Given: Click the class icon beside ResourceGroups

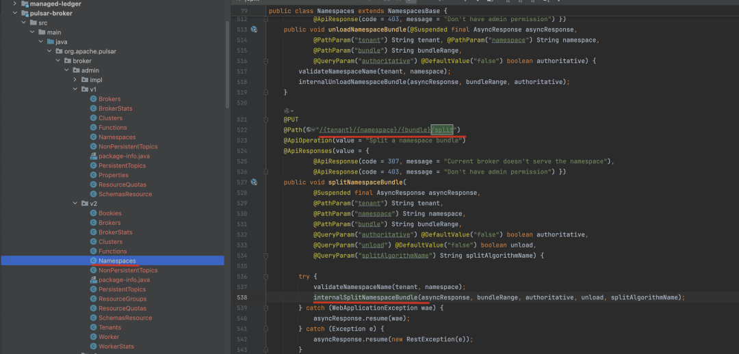Looking at the screenshot, I should click(93, 299).
